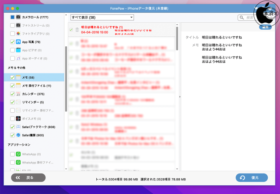Select the カメラロール (1777) category label
The width and height of the screenshot is (280, 194).
[x=35, y=17]
